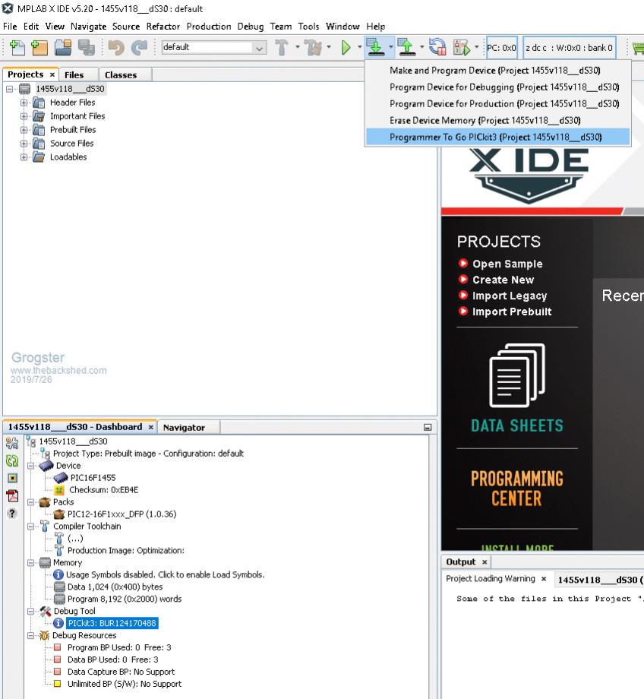The height and width of the screenshot is (699, 644).
Task: Open Project Properties icon in Dashboard sidebar
Action: pos(12,443)
